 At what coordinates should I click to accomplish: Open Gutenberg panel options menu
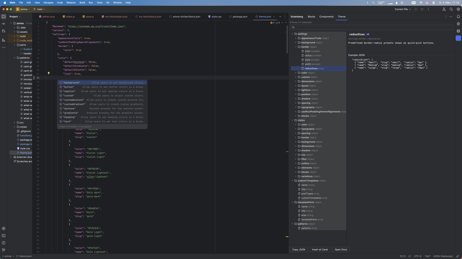pyautogui.click(x=446, y=17)
